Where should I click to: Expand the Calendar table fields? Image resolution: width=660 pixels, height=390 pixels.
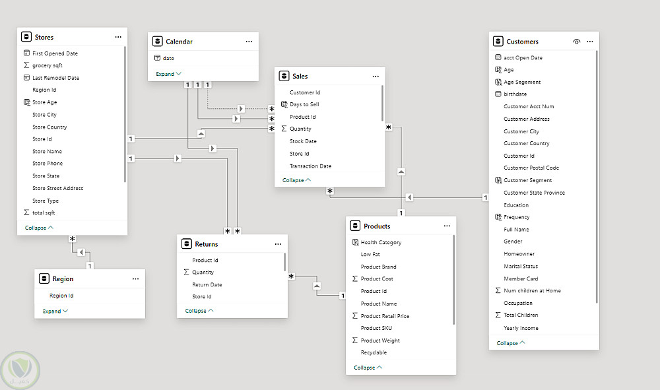[x=168, y=74]
